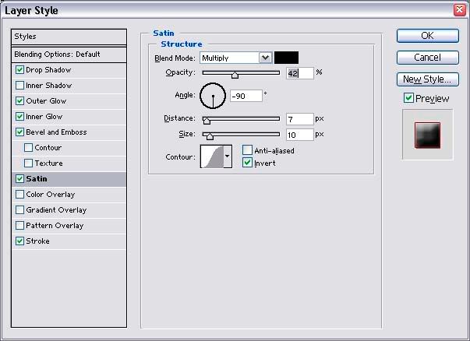
Task: Select the Bevel and Emboss row label
Action: click(56, 132)
